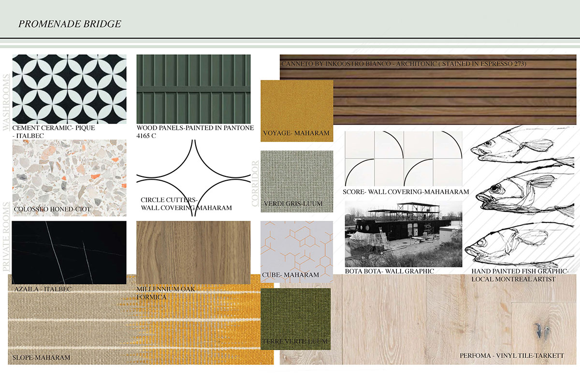
Task: Select the vertical WASHROOMS section label
Action: point(7,103)
